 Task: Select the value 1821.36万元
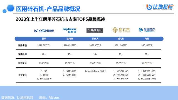(121, 45)
